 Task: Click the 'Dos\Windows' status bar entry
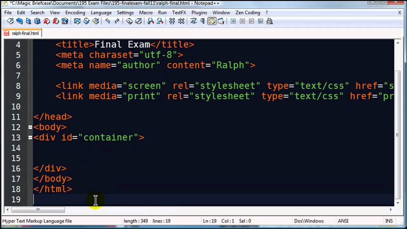309,221
